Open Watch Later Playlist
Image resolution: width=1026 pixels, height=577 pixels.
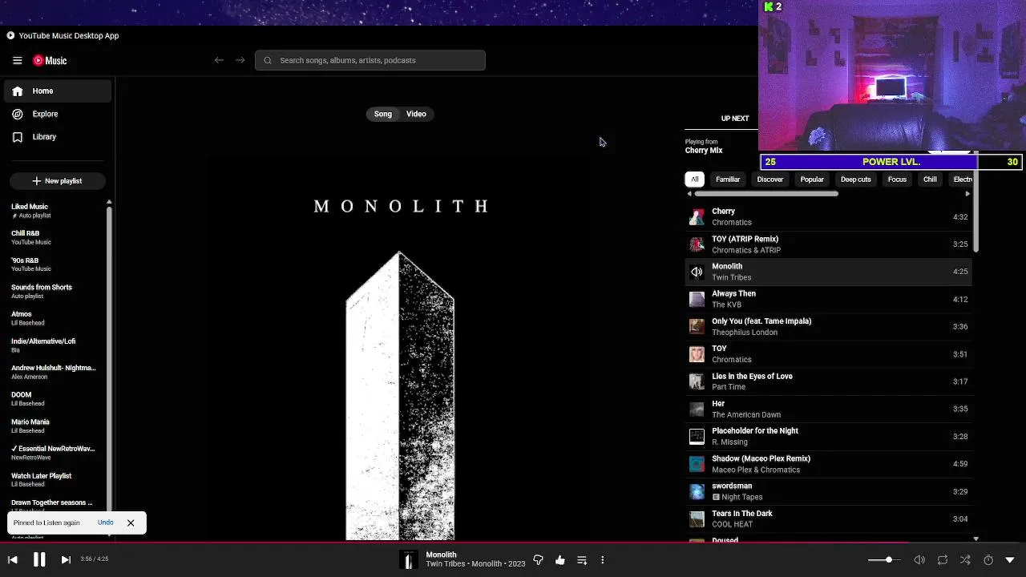55,479
